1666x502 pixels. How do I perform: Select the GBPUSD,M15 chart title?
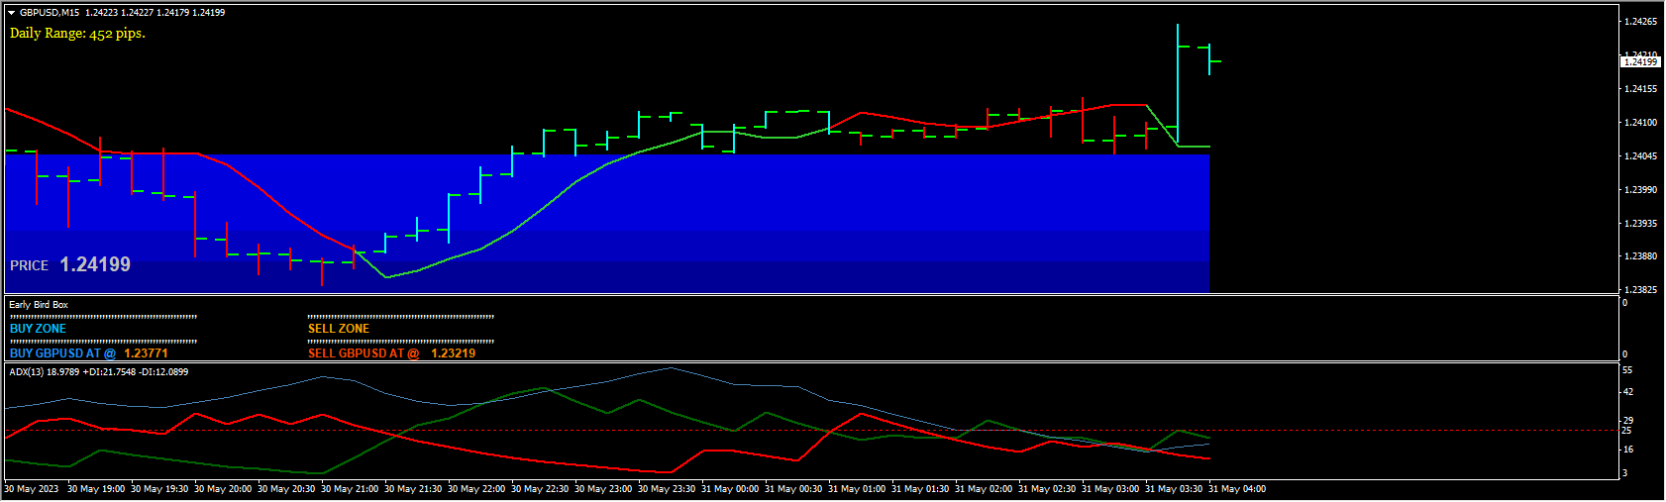coord(50,13)
